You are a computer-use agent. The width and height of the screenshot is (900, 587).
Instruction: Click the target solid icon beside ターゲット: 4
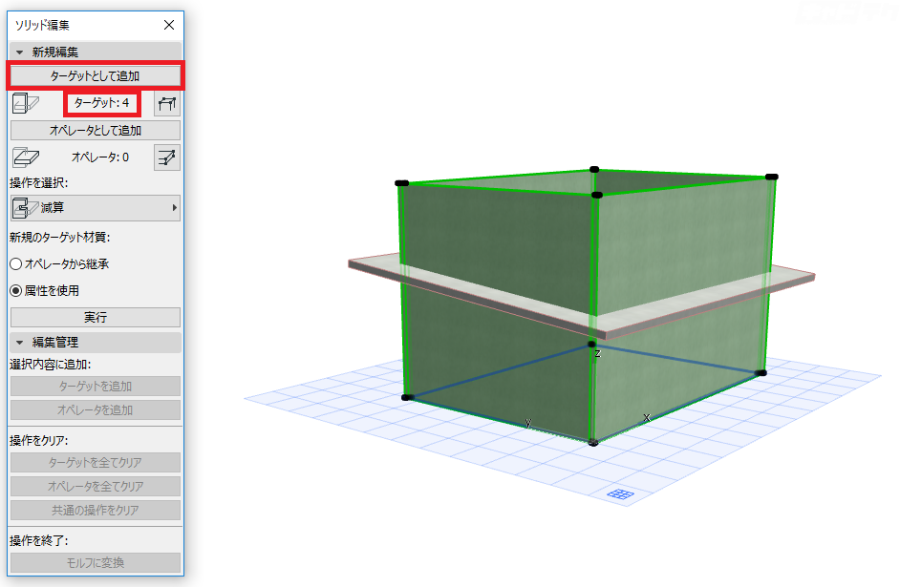[27, 103]
